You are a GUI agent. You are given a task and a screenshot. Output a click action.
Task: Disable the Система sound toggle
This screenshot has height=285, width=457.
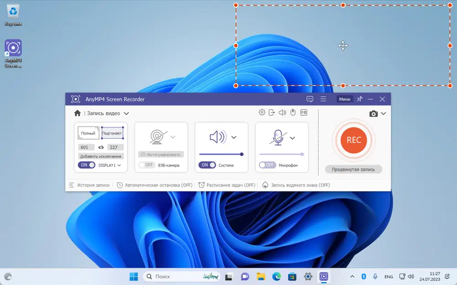pyautogui.click(x=207, y=165)
